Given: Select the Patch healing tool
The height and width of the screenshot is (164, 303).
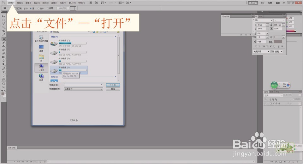Looking at the screenshot, I should click(x=3, y=39).
